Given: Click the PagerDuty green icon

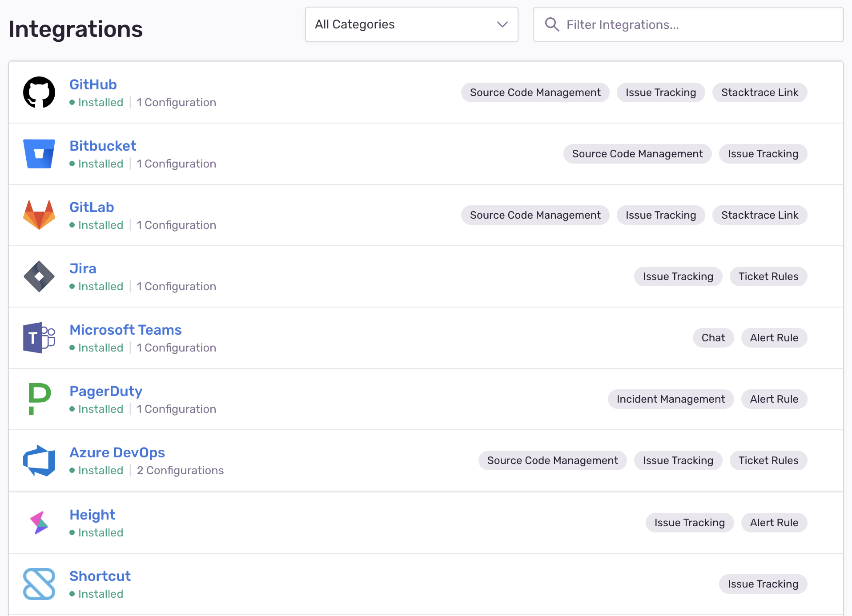Looking at the screenshot, I should pyautogui.click(x=39, y=399).
